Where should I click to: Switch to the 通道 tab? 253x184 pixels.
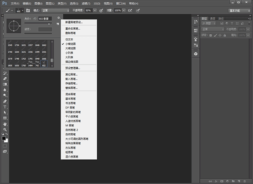coord(212,18)
